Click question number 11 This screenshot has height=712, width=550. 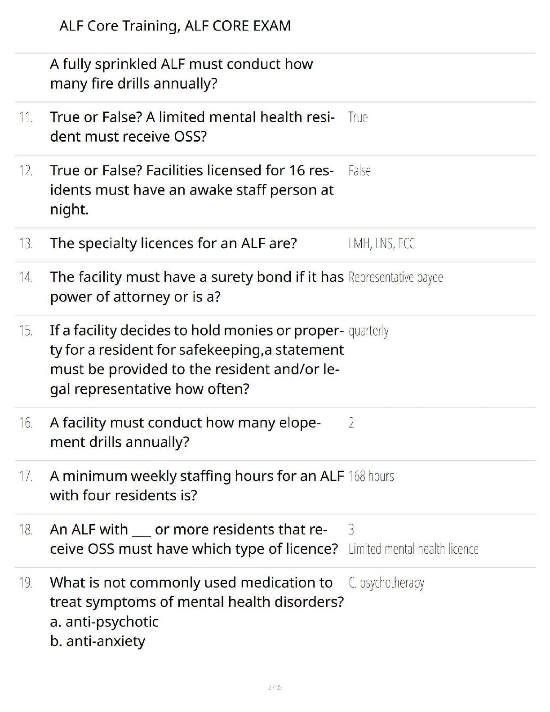click(x=26, y=117)
